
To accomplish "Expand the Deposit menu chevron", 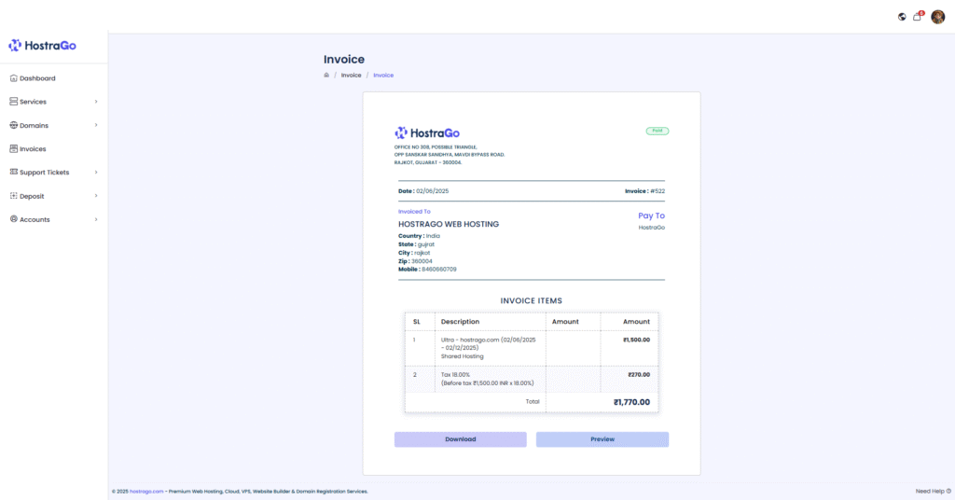I will coord(96,196).
